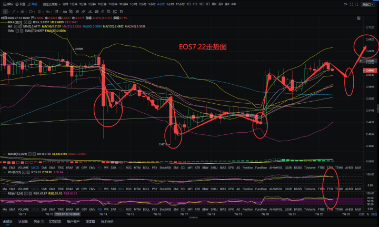
Task: Switch to the 技术分析 technical analysis tab
Action: tap(107, 221)
